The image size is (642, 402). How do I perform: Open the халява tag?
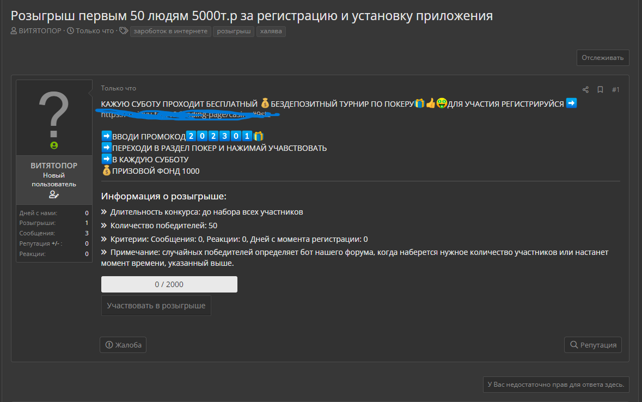click(271, 31)
